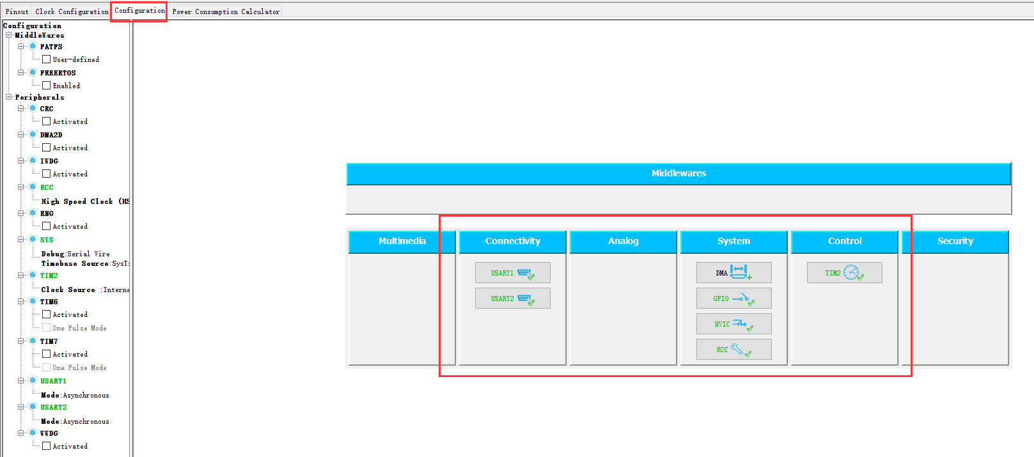Open Power Consumption Calculator tab
Viewport: 1034px width, 457px height.
226,12
